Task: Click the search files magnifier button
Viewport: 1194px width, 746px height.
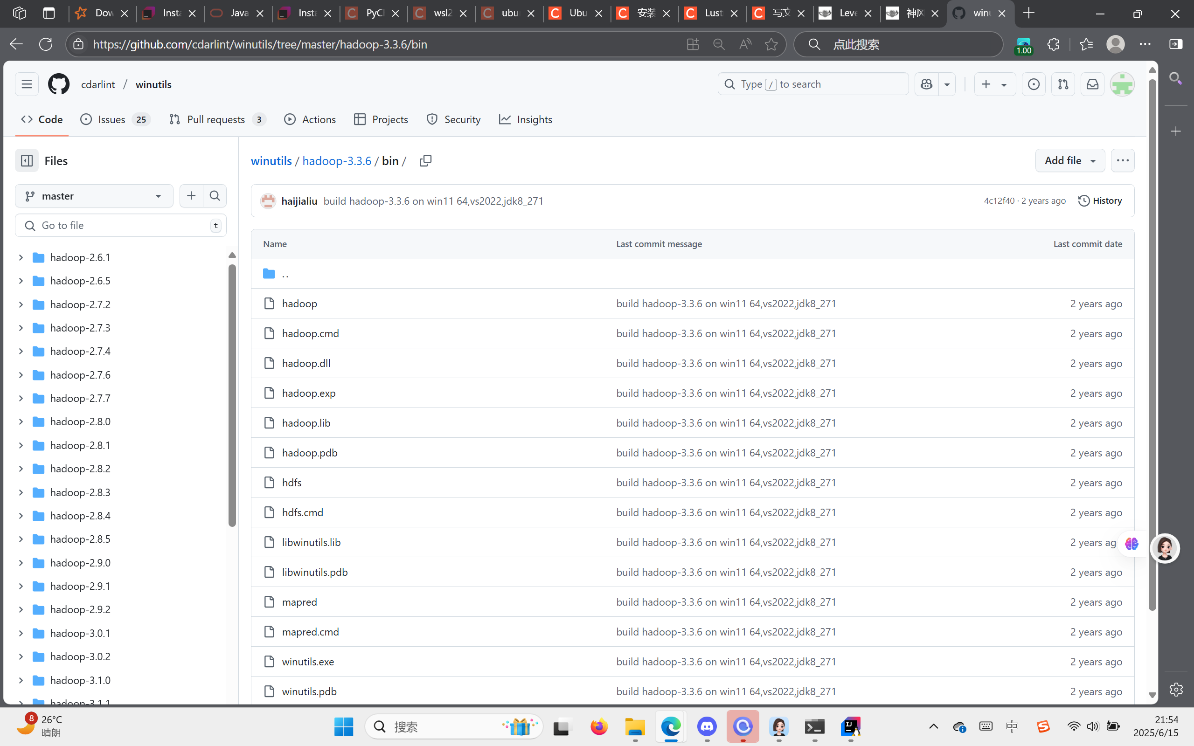Action: click(215, 196)
